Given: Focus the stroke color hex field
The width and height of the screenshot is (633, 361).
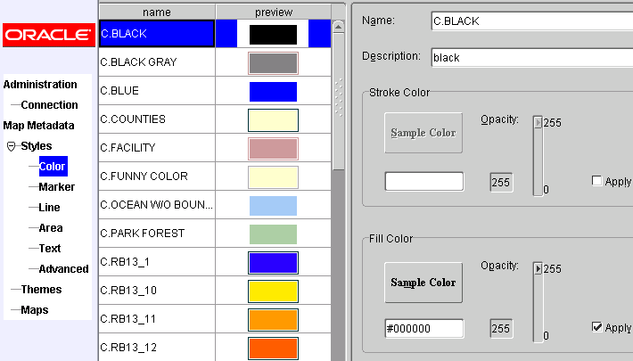Looking at the screenshot, I should 423,181.
